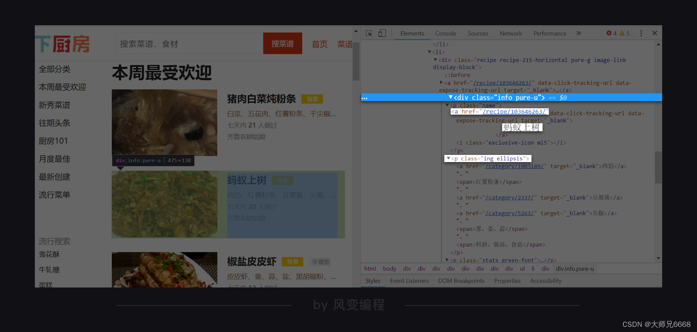Click the /category/1003189/ href link

514,166
